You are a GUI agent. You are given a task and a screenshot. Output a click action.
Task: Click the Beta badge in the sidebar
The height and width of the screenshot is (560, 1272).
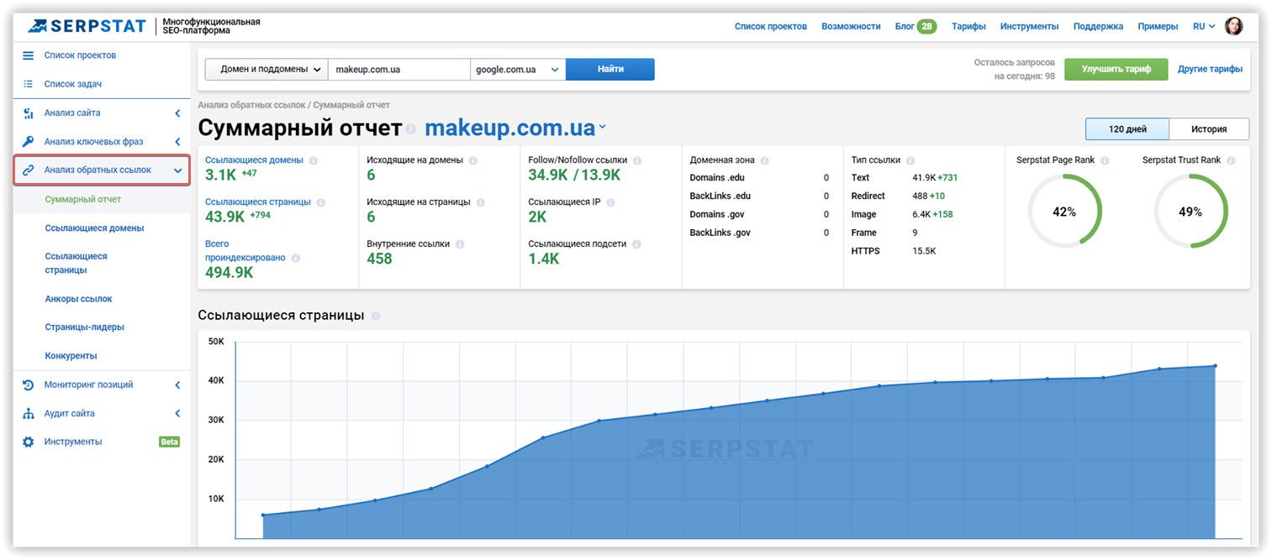click(169, 442)
